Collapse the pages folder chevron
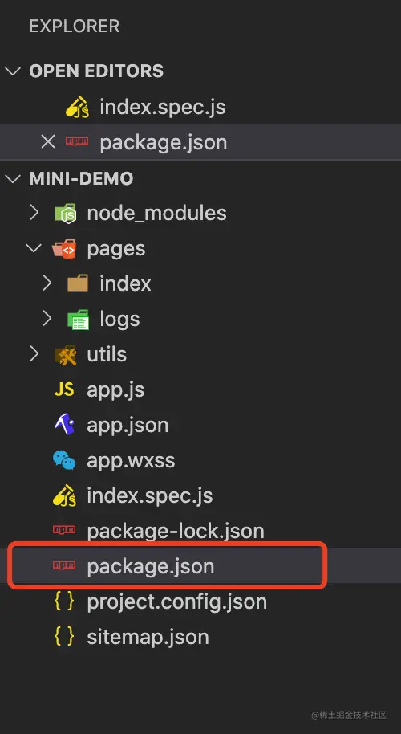Viewport: 401px width, 734px height. 34,249
